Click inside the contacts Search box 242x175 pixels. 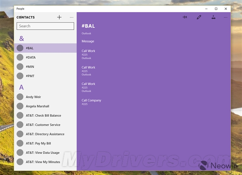(45, 26)
